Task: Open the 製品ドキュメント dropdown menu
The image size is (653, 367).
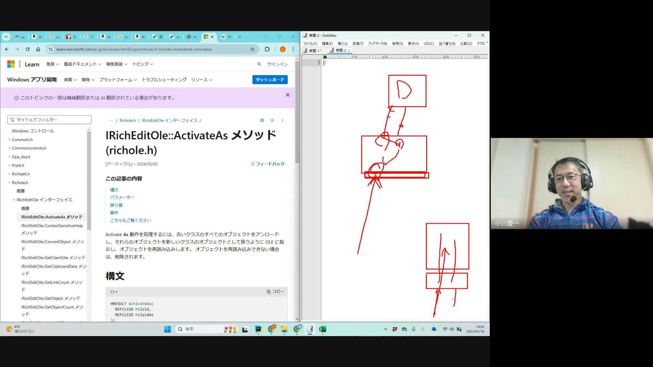Action: pos(82,64)
